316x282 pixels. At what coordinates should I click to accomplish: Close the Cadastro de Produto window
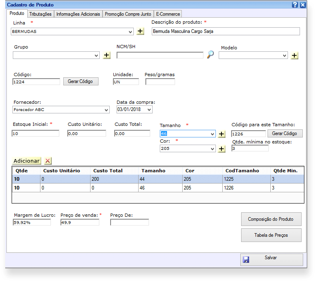pos(303,5)
